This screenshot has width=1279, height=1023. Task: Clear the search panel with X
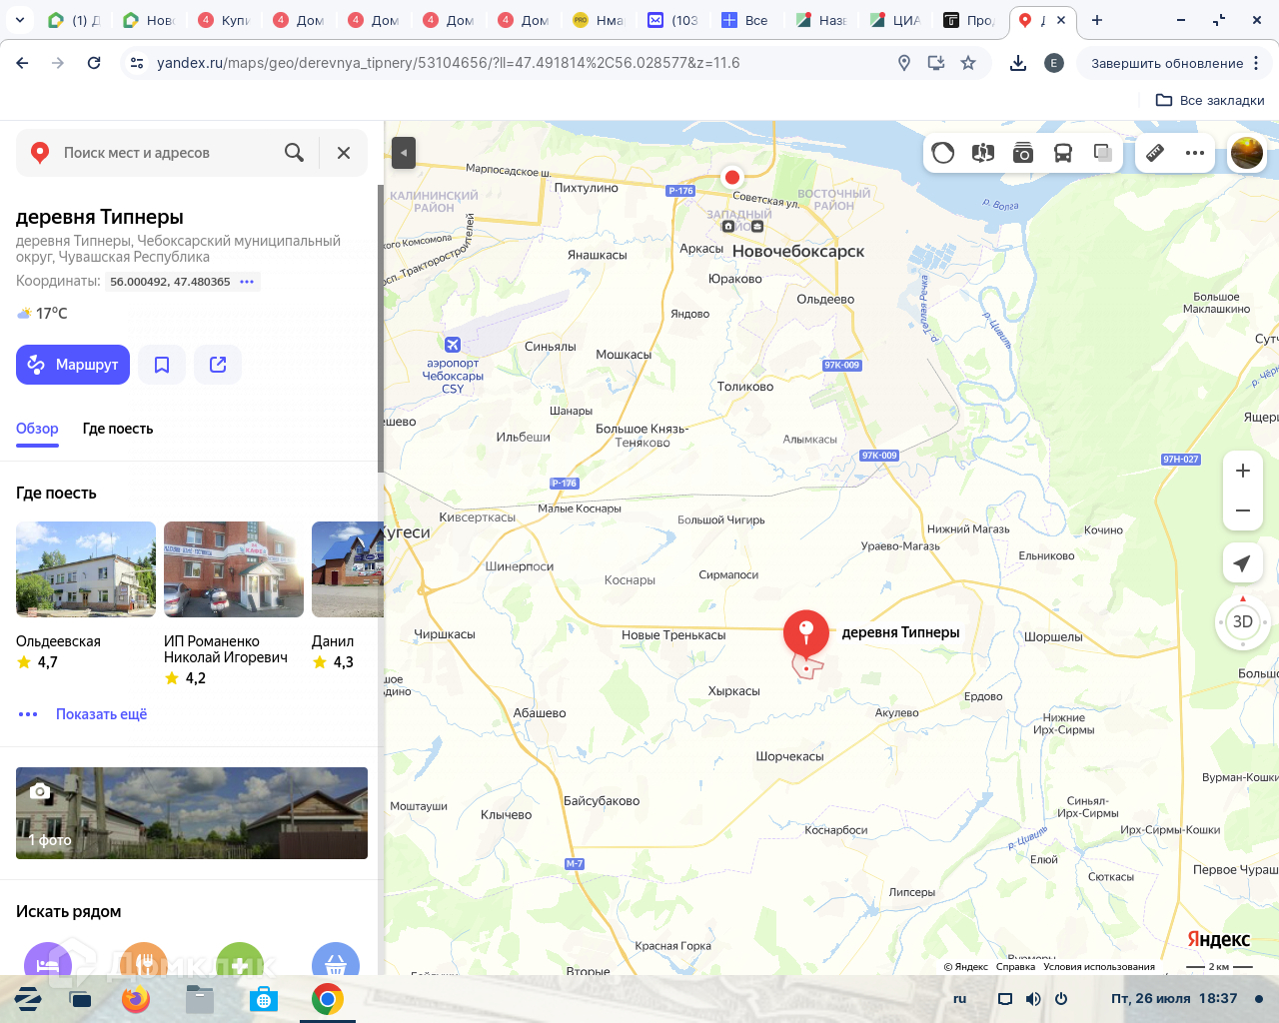344,153
